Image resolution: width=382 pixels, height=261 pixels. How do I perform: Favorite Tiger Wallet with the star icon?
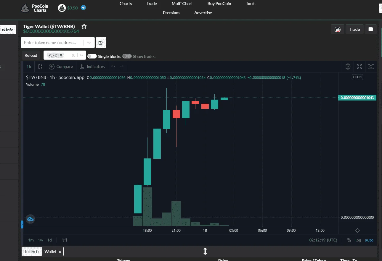[x=84, y=27]
